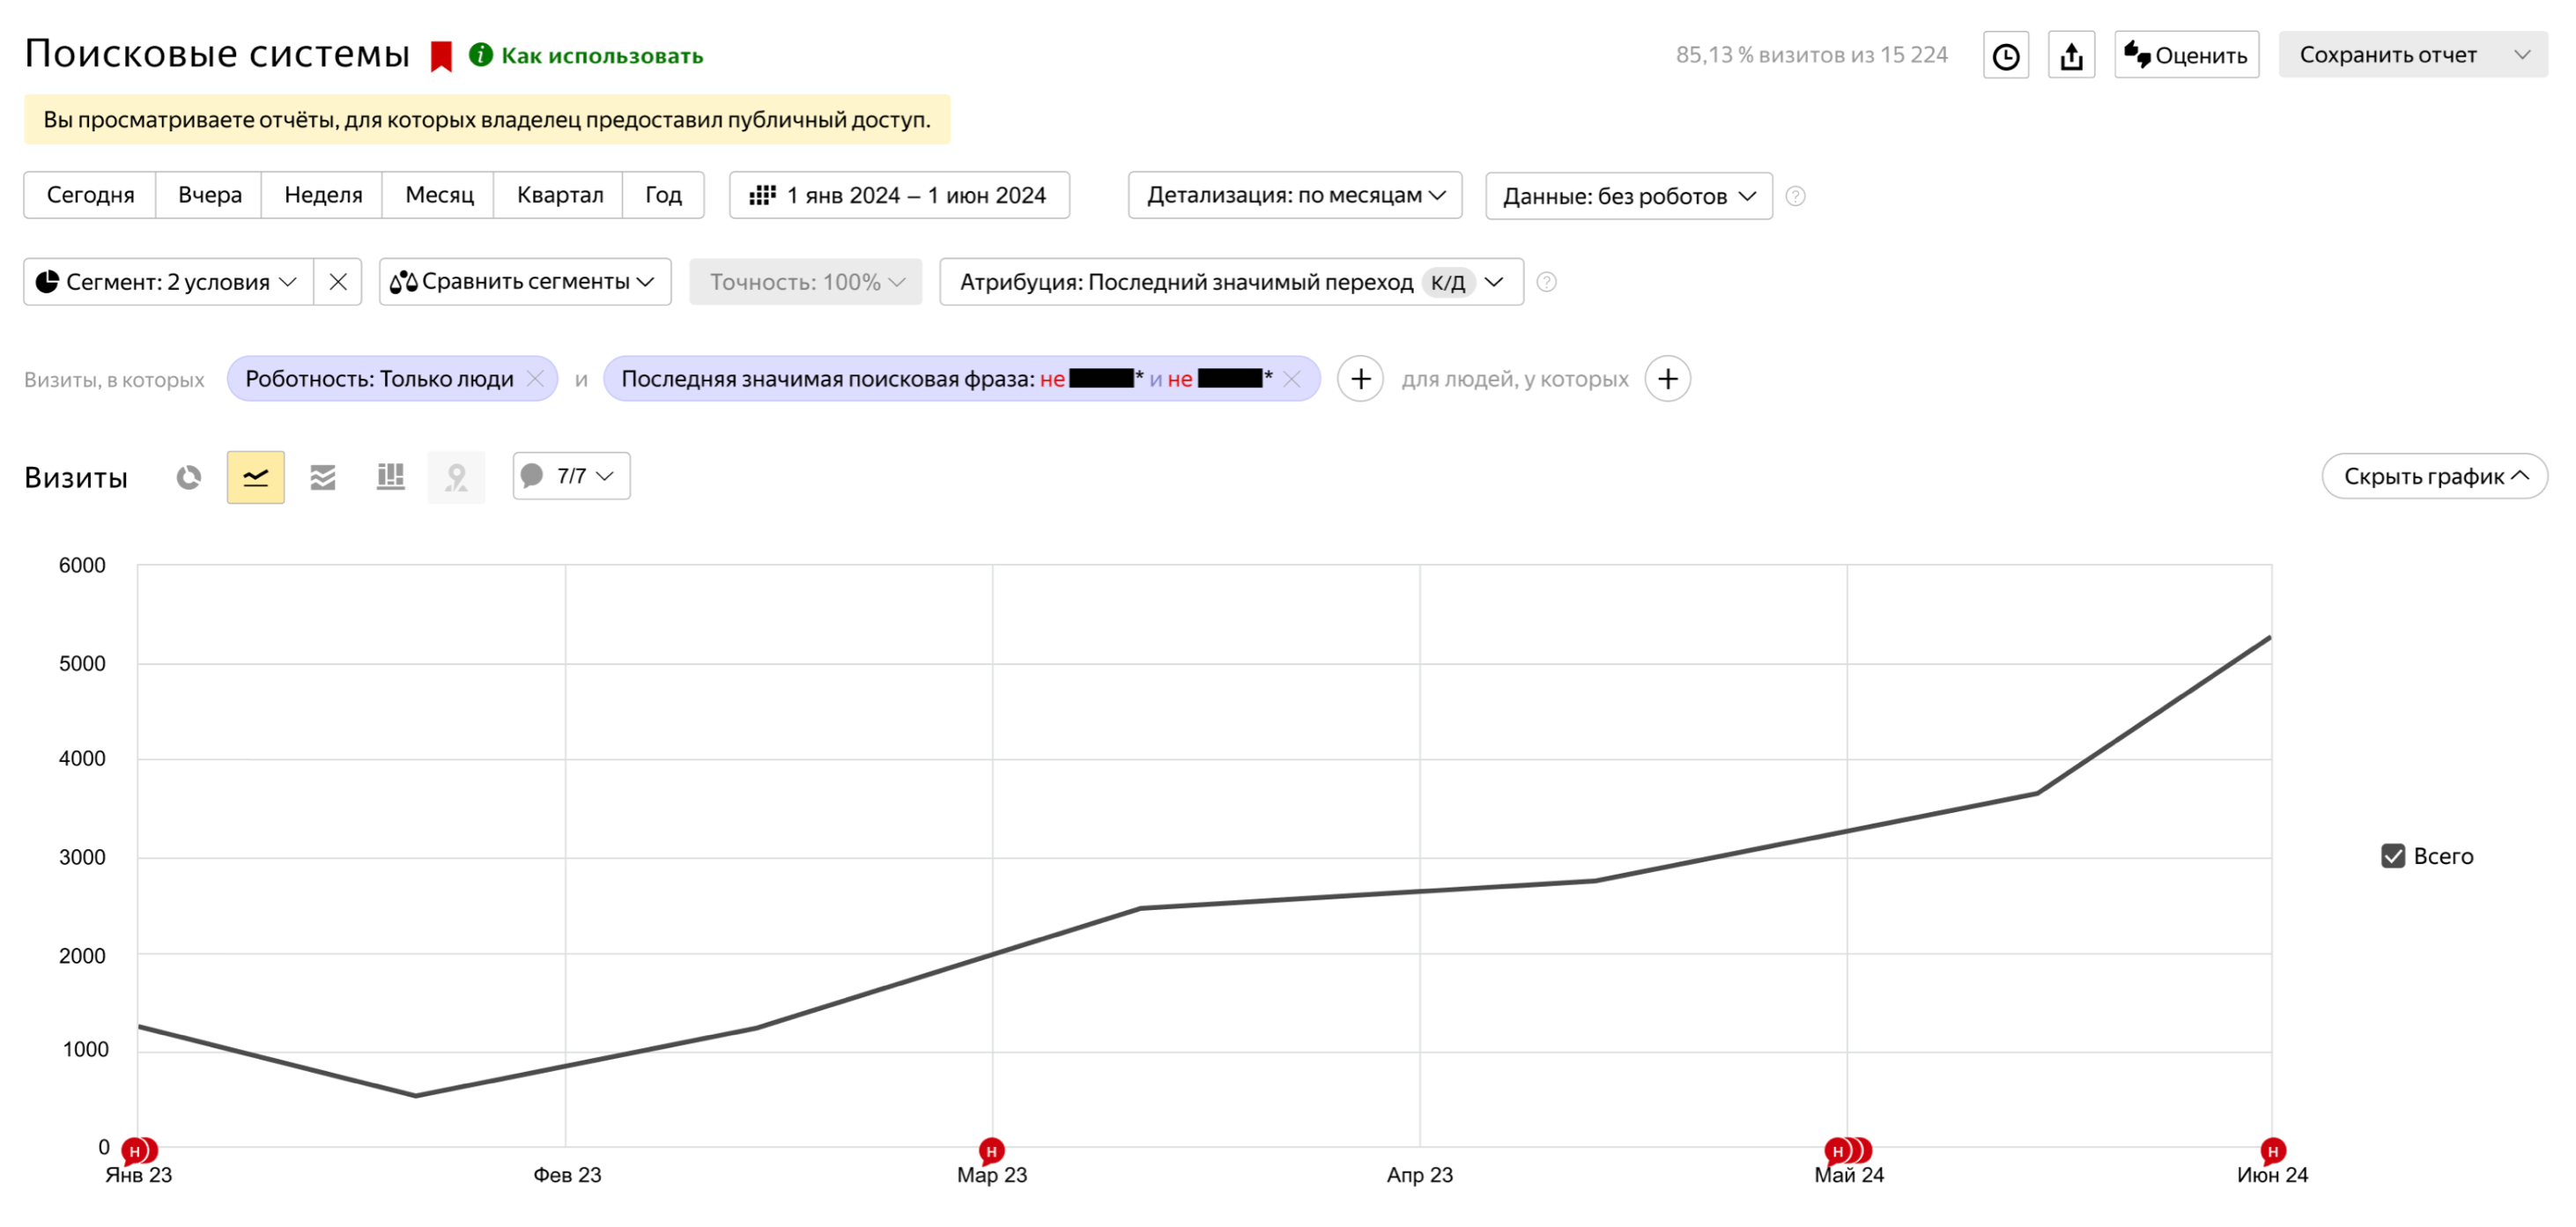Click the map chart view icon
Viewport: 2576px width, 1227px height.
456,477
